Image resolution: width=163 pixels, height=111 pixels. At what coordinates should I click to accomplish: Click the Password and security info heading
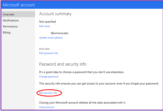(63, 64)
